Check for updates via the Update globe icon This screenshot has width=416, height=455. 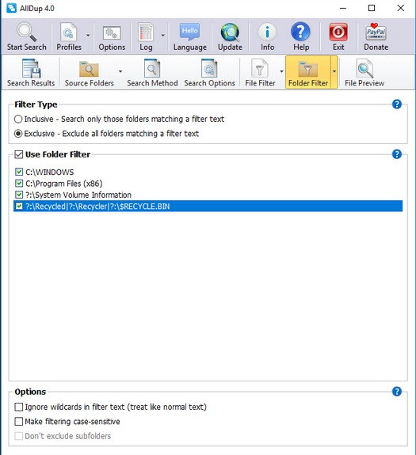[x=230, y=32]
